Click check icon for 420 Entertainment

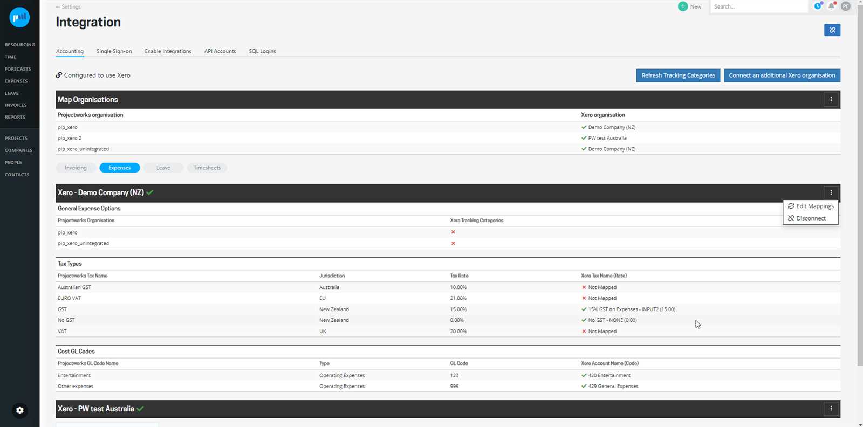click(x=584, y=375)
